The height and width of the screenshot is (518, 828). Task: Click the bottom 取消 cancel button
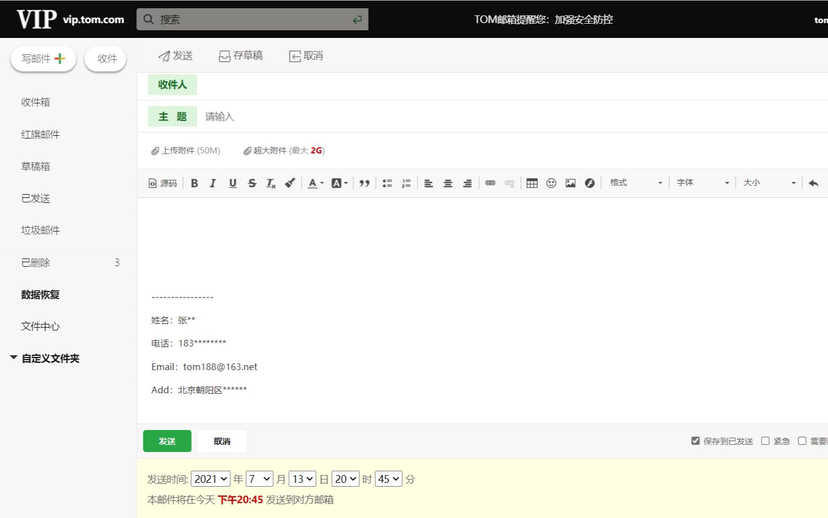pyautogui.click(x=222, y=441)
